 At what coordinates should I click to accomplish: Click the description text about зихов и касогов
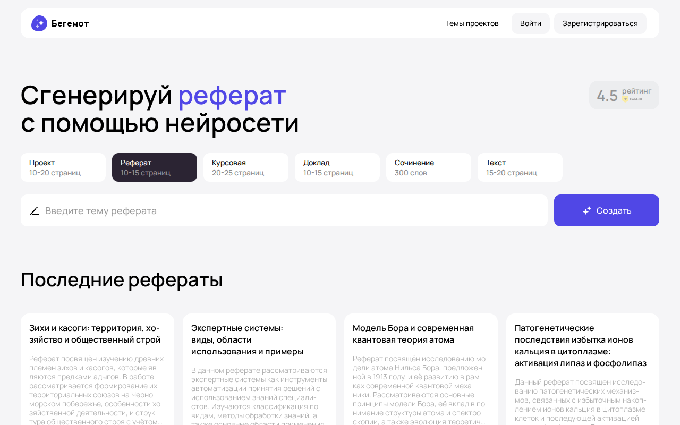click(x=97, y=390)
